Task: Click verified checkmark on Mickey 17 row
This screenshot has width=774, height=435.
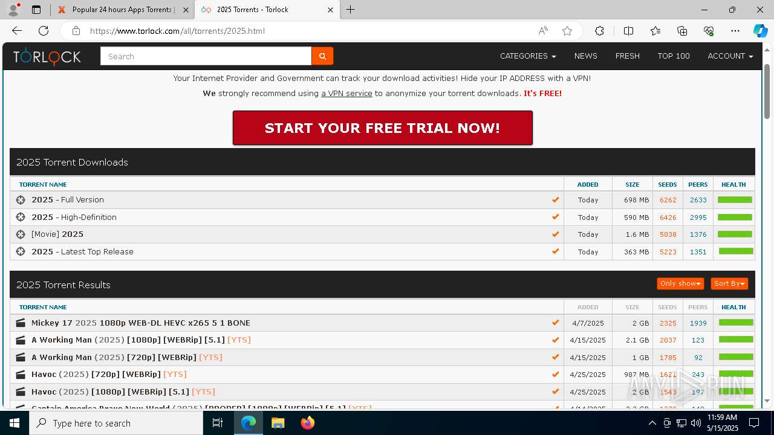Action: pyautogui.click(x=555, y=323)
